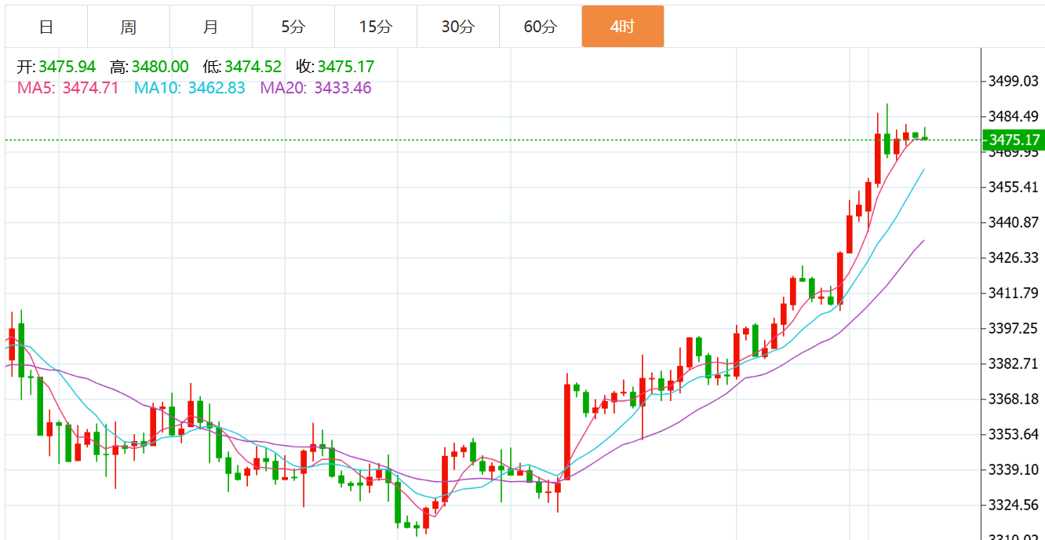
Task: Click the latest rightmost green candlestick
Action: click(x=925, y=137)
